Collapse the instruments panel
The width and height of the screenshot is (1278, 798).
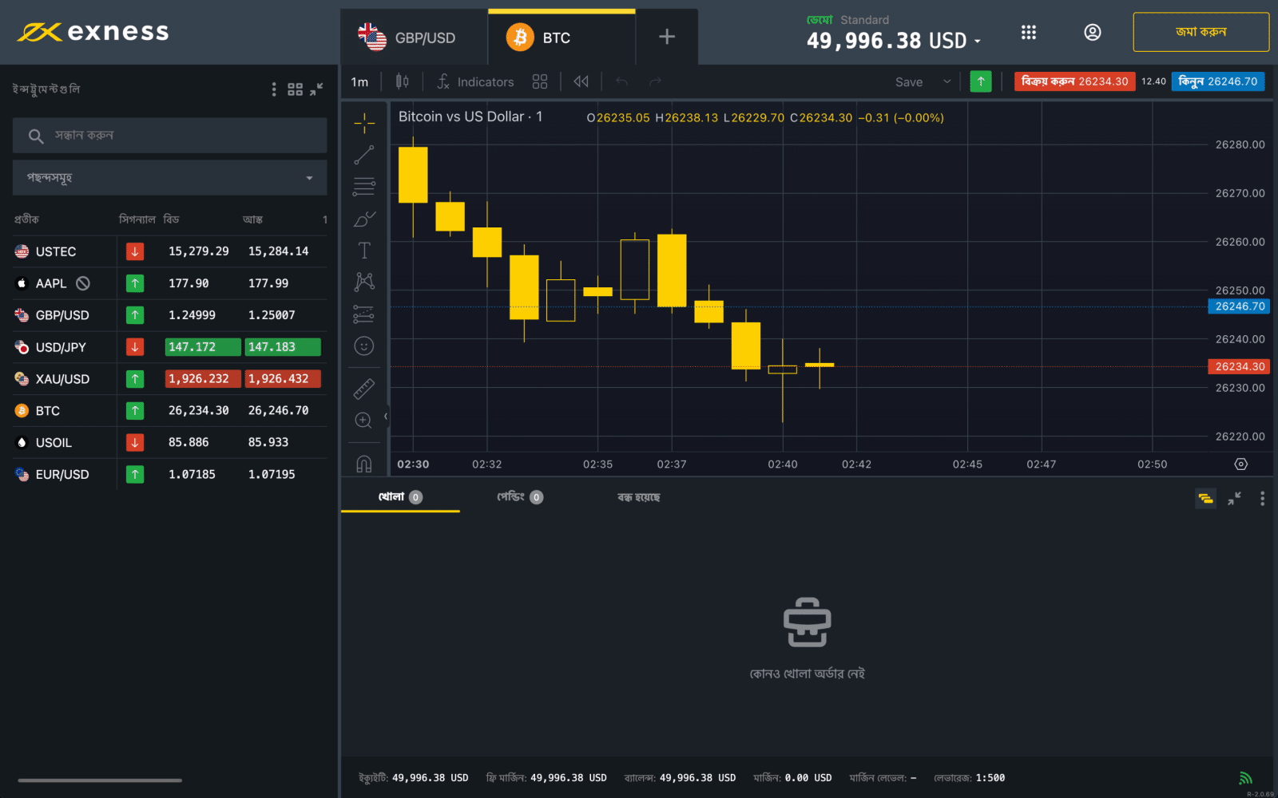coord(317,89)
